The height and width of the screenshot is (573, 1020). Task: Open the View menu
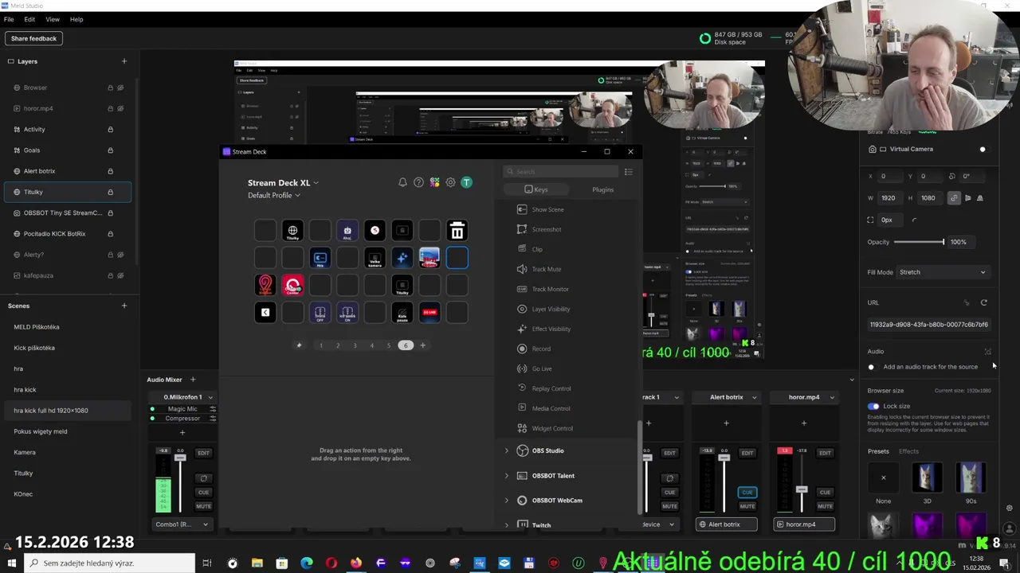[x=53, y=19]
